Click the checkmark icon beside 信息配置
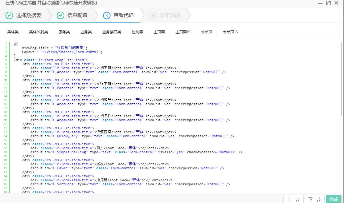Viewport: 344px width, 203px height. [60, 16]
